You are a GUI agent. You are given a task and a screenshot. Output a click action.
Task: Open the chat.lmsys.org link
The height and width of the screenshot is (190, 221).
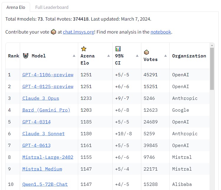78,32
